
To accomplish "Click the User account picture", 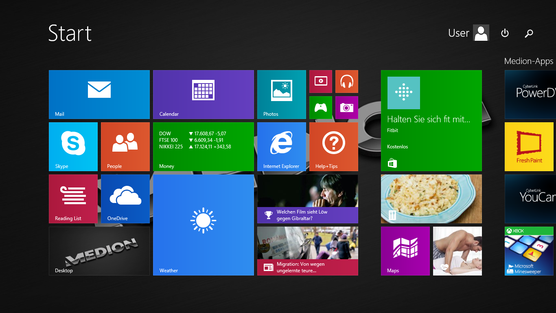I will (481, 33).
